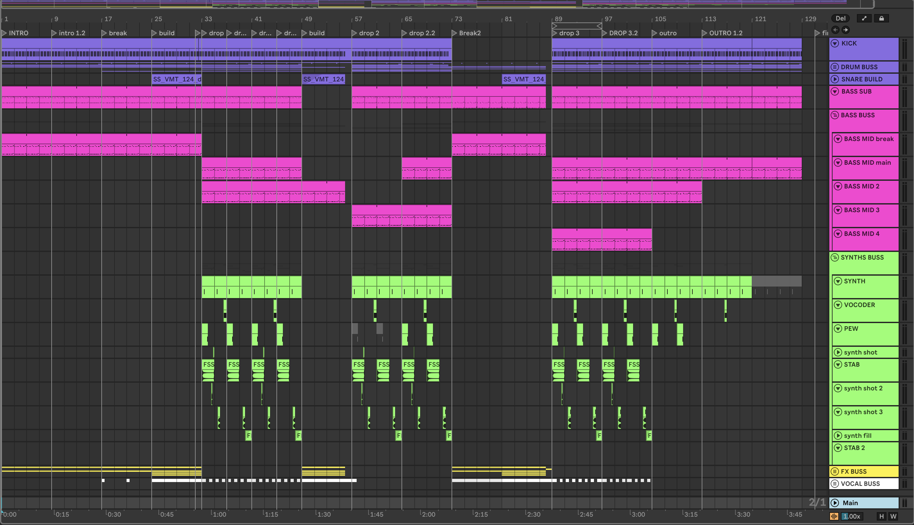
Task: Collapse the BASS MID main track
Action: pyautogui.click(x=838, y=162)
